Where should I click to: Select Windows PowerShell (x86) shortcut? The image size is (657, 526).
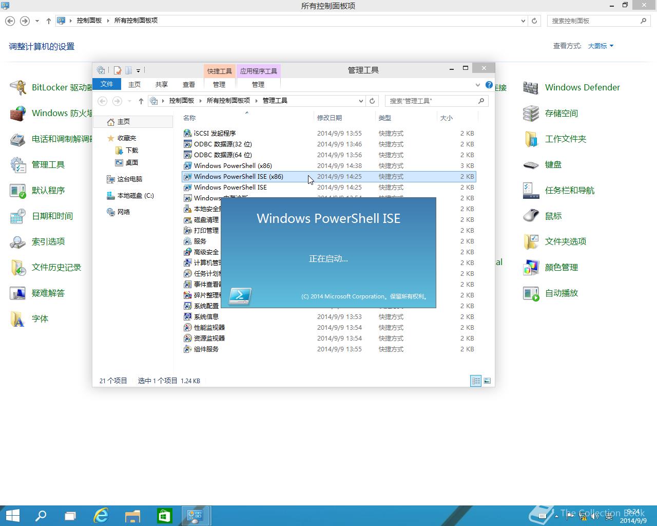(329, 166)
